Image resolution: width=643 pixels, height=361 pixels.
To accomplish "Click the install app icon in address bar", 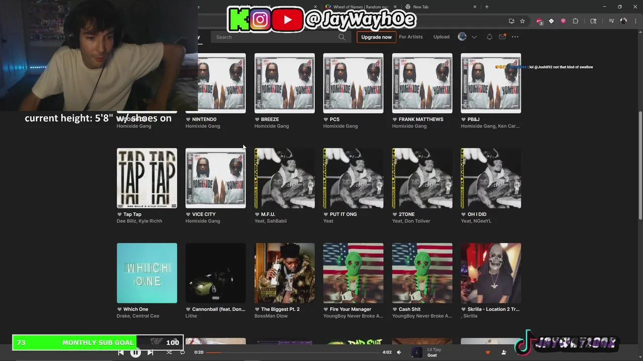I will tap(511, 21).
